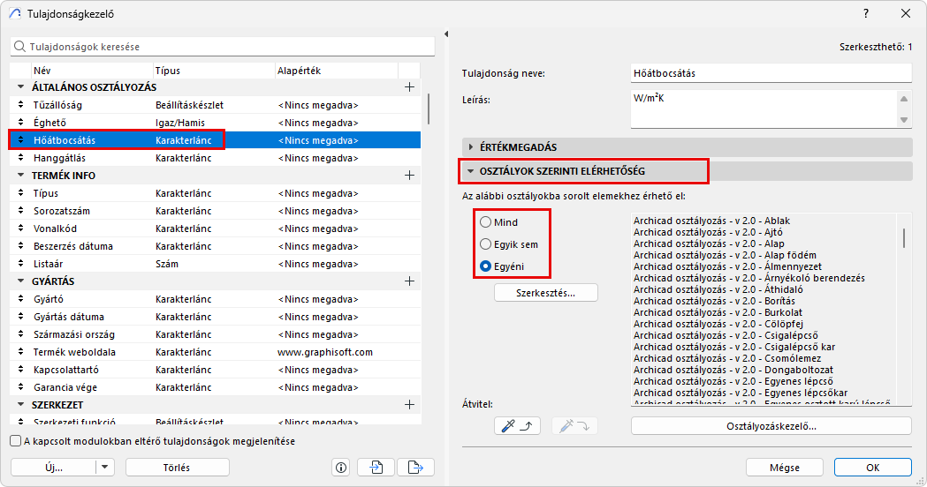The image size is (927, 487).
Task: Select the Termék weboldala property row
Action: pos(215,352)
